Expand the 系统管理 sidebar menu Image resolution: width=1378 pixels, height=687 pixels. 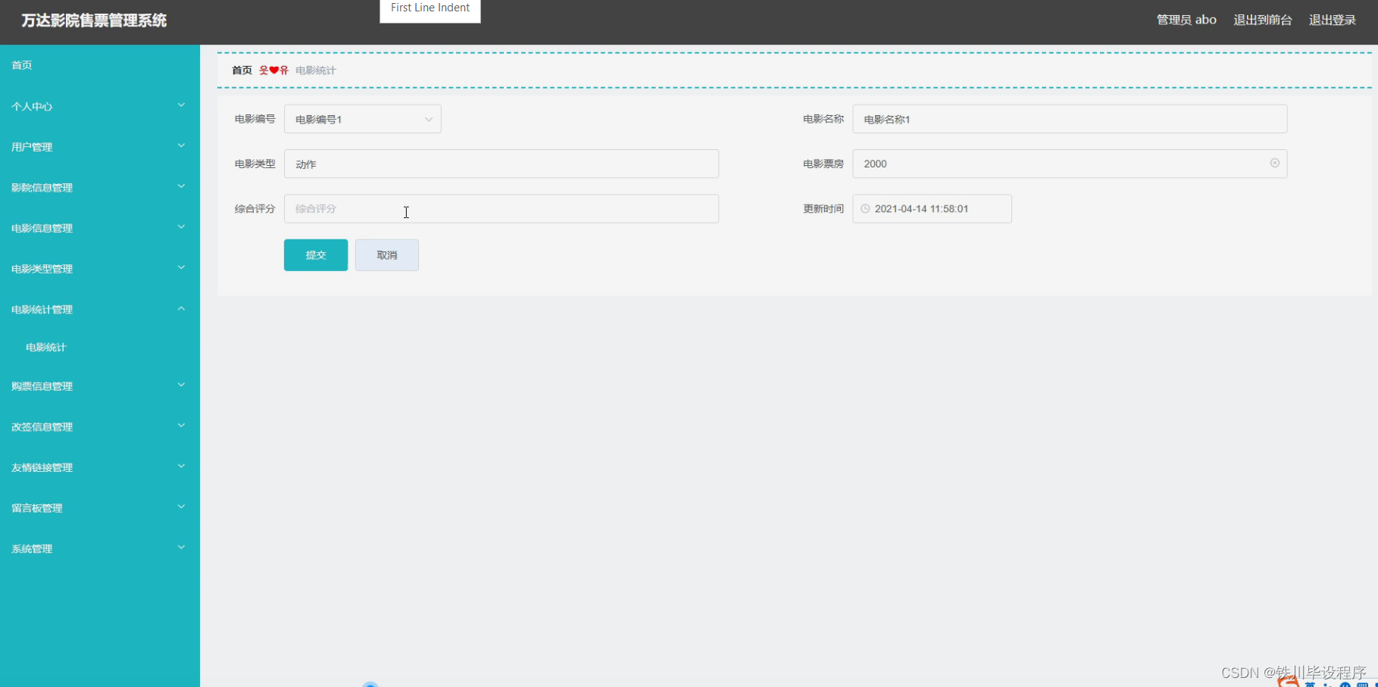(x=100, y=548)
